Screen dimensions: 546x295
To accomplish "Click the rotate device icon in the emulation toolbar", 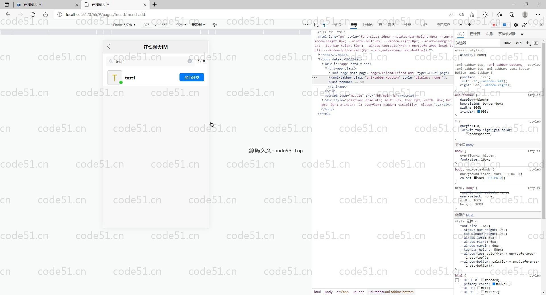I will tap(215, 25).
